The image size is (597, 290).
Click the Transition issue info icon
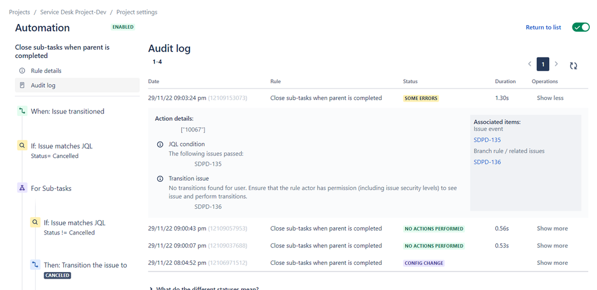click(x=160, y=179)
